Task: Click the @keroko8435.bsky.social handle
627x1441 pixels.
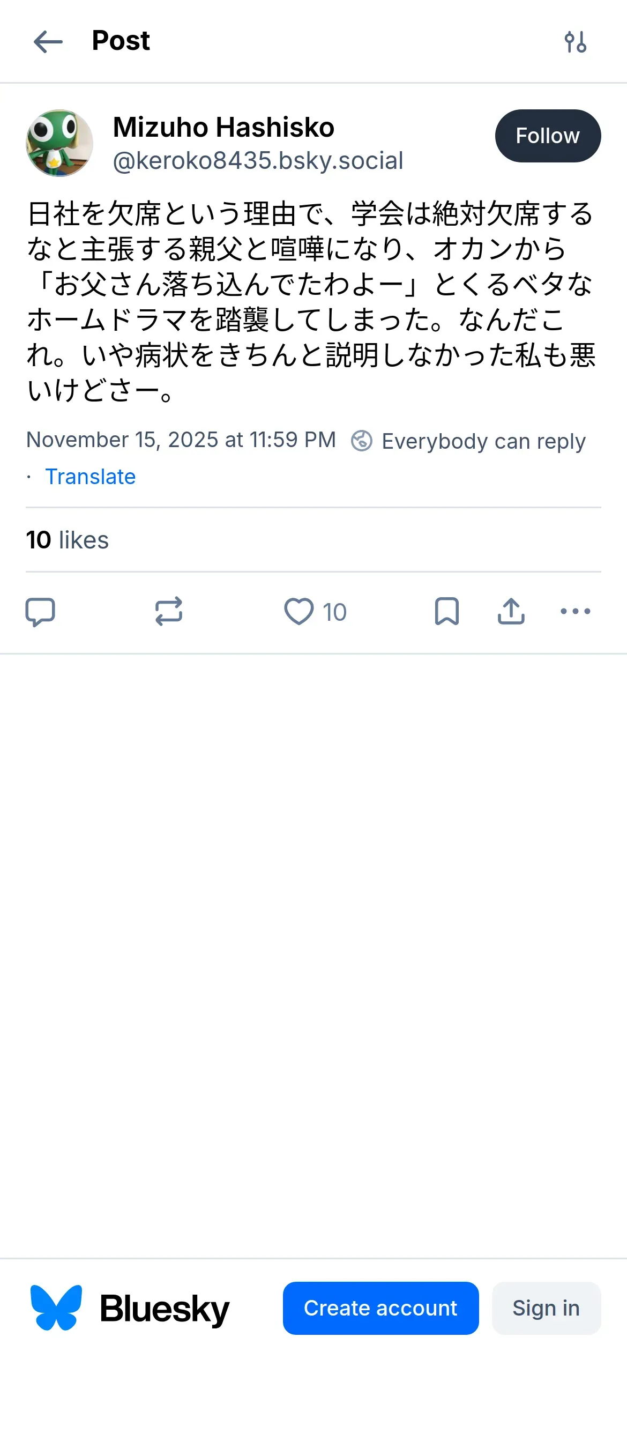Action: click(x=258, y=160)
